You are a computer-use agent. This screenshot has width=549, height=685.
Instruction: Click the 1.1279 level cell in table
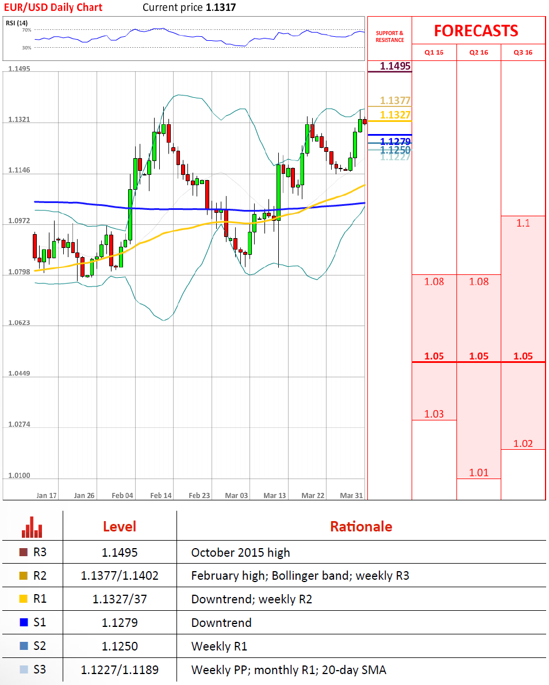[x=120, y=622]
